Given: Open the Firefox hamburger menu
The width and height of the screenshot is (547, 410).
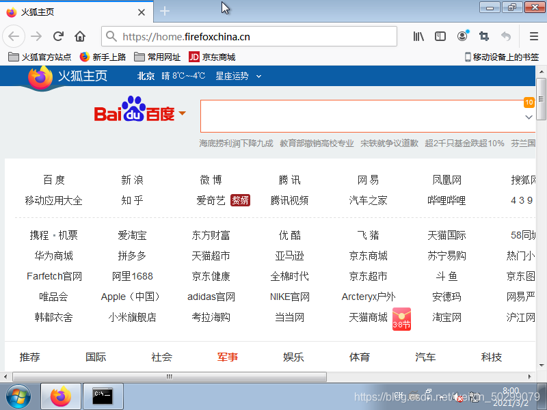Looking at the screenshot, I should (x=534, y=36).
